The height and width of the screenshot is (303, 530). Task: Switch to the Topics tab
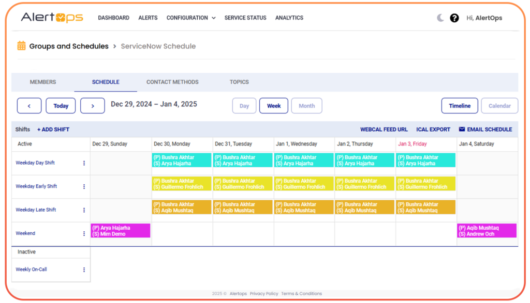click(239, 82)
